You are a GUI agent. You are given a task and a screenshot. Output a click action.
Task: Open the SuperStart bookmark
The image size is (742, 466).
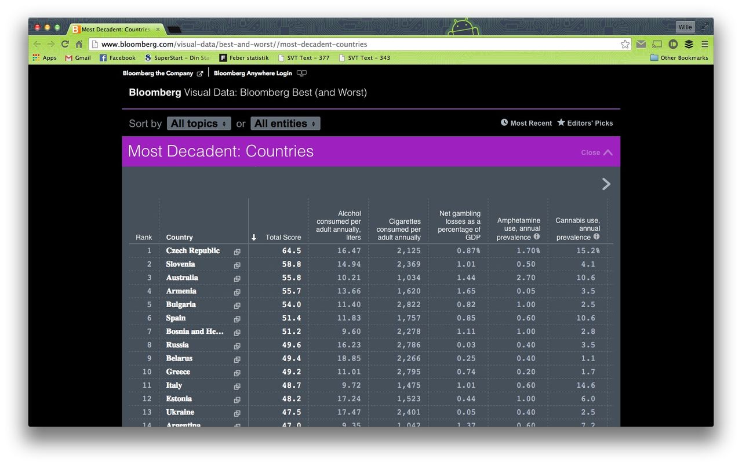(x=177, y=58)
